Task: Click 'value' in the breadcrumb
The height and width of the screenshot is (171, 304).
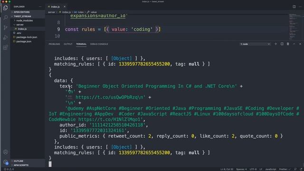Action: [x=94, y=12]
